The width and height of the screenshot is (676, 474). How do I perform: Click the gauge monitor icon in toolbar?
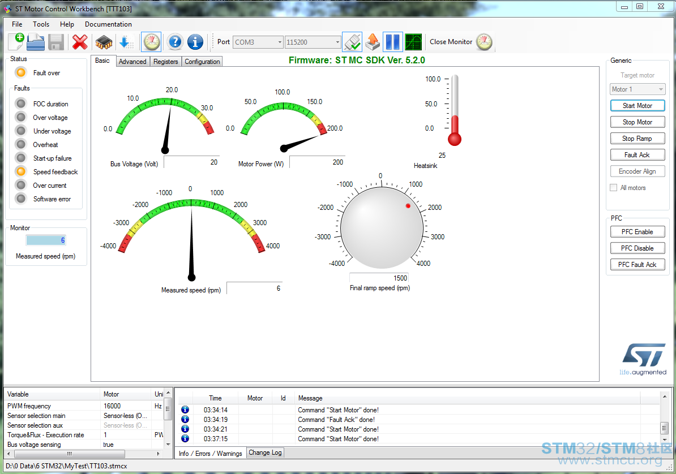[151, 42]
